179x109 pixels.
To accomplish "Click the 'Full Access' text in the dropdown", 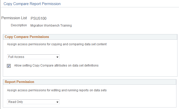I will click(x=16, y=57).
